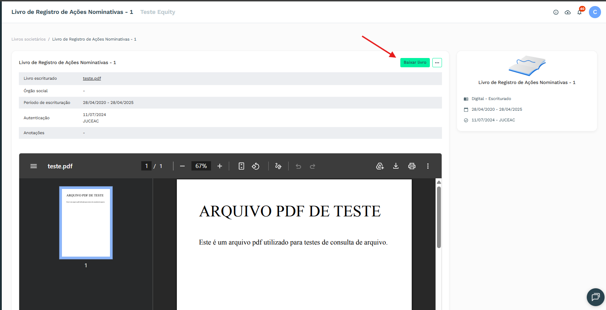Click the PDF zoom out minus icon
Screen dimensions: 606x310
tap(182, 166)
